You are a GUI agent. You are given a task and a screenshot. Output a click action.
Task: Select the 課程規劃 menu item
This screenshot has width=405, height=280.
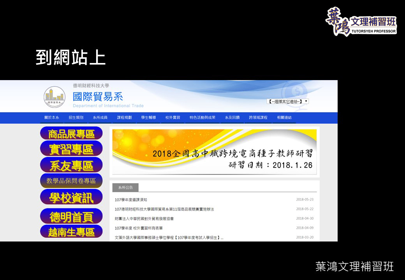tap(124, 117)
